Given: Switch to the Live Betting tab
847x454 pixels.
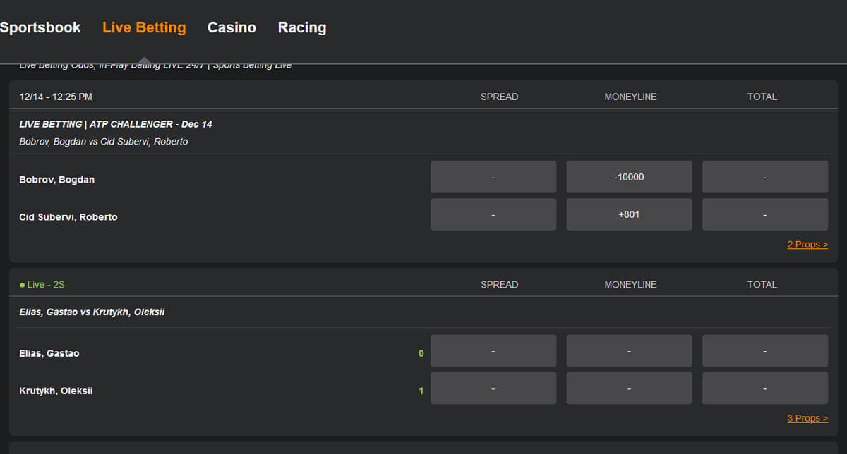Looking at the screenshot, I should point(144,27).
